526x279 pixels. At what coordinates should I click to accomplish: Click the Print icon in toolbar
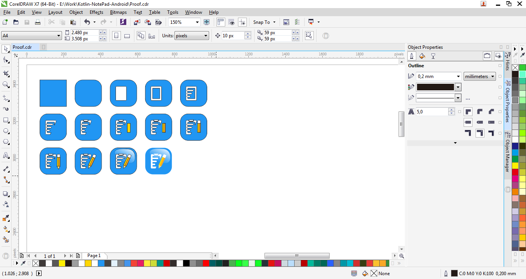(x=38, y=22)
